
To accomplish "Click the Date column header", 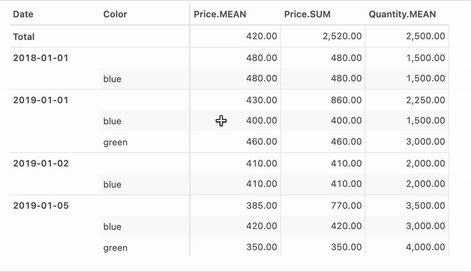I will (x=23, y=14).
